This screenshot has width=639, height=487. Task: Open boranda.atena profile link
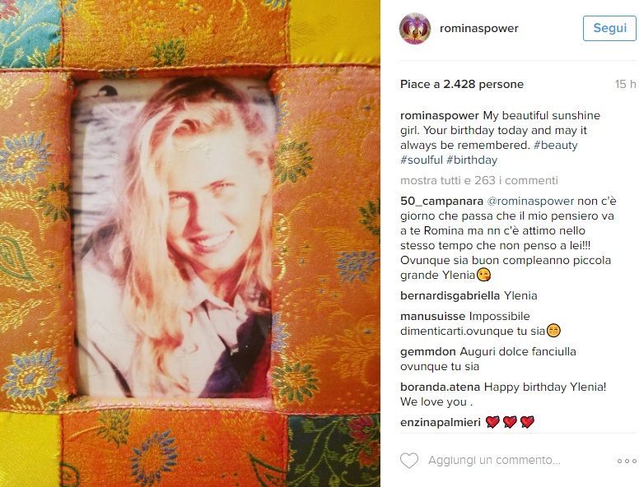[440, 387]
